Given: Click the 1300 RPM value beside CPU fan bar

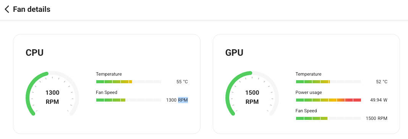Looking at the screenshot, I should 177,100.
